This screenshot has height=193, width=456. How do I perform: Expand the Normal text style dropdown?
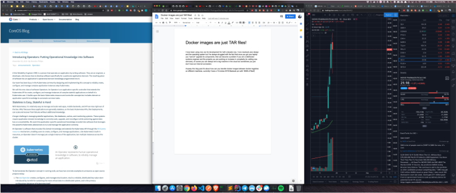(188, 23)
